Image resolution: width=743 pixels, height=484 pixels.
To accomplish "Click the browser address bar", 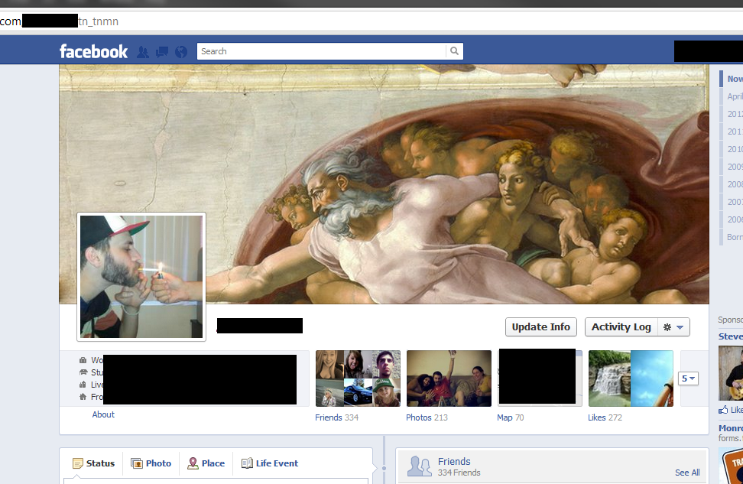I will [371, 21].
